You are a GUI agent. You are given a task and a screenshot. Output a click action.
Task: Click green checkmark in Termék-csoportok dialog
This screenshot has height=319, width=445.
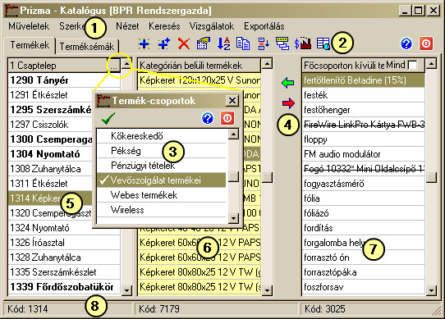pyautogui.click(x=108, y=118)
